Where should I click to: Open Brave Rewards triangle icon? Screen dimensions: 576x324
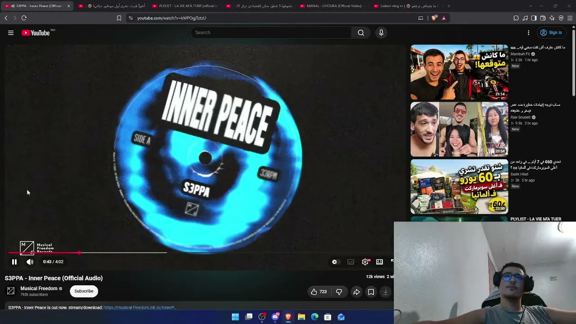tap(444, 18)
